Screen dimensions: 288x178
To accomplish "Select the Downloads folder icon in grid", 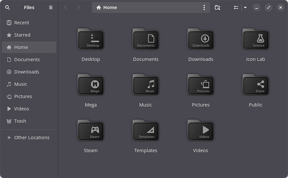I will (x=201, y=39).
